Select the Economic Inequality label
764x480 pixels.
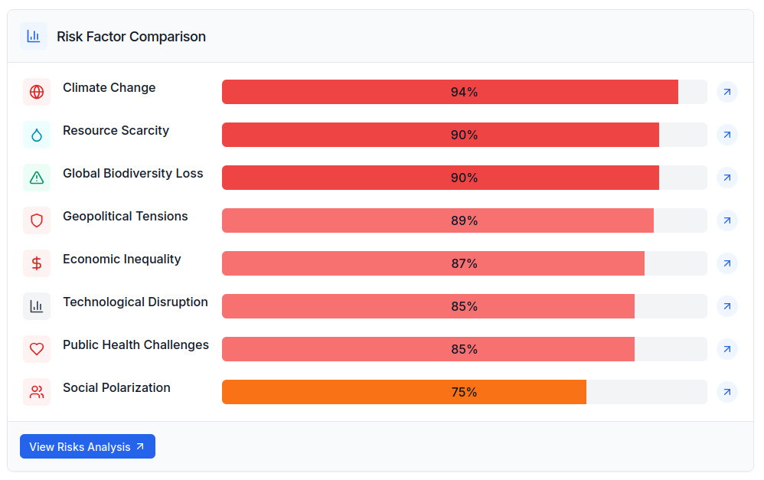pos(122,259)
